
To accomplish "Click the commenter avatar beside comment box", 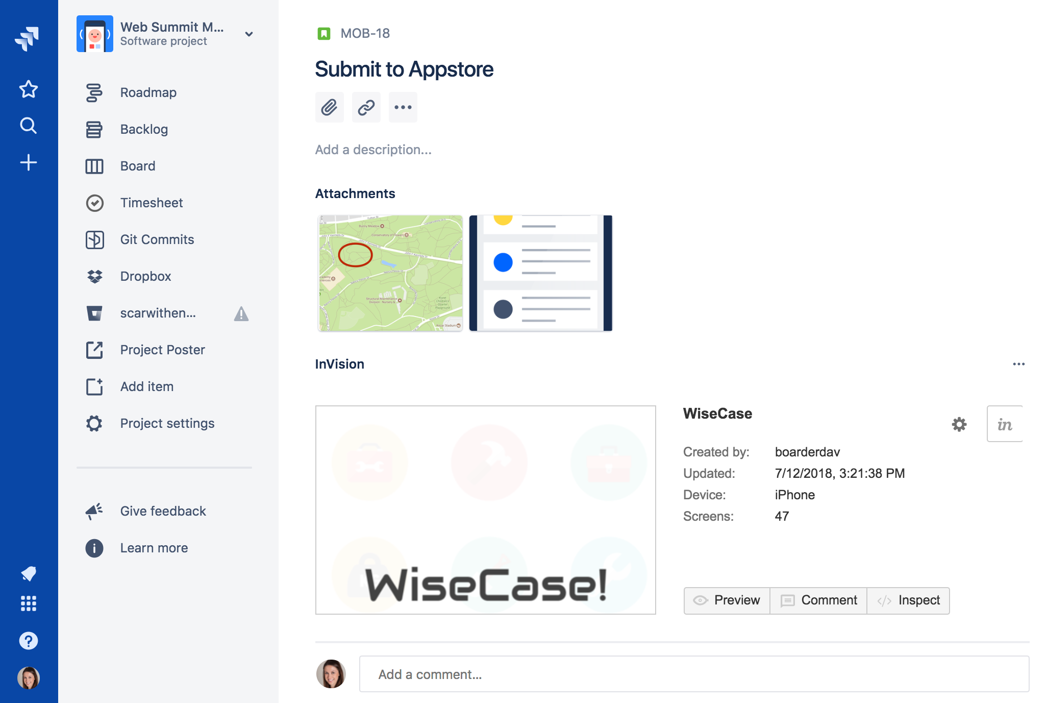I will point(331,674).
